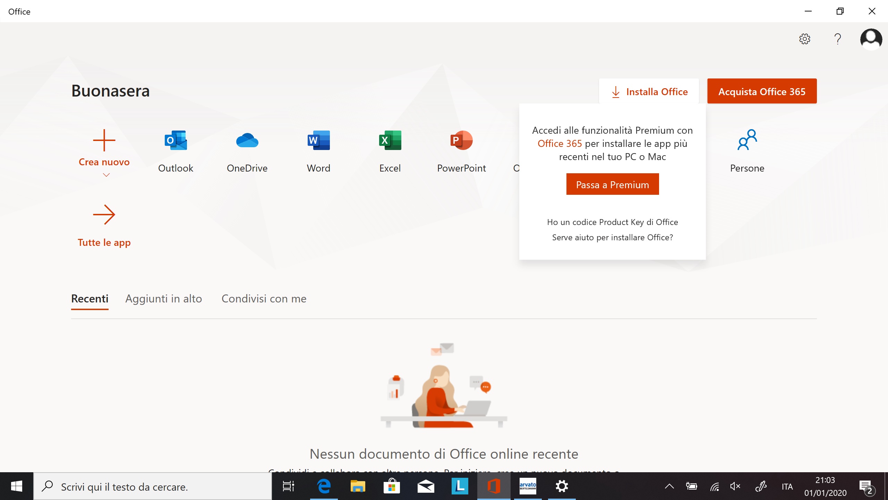Screen dimensions: 888x500
Task: Select Condivisi con me tab
Action: pyautogui.click(x=264, y=299)
